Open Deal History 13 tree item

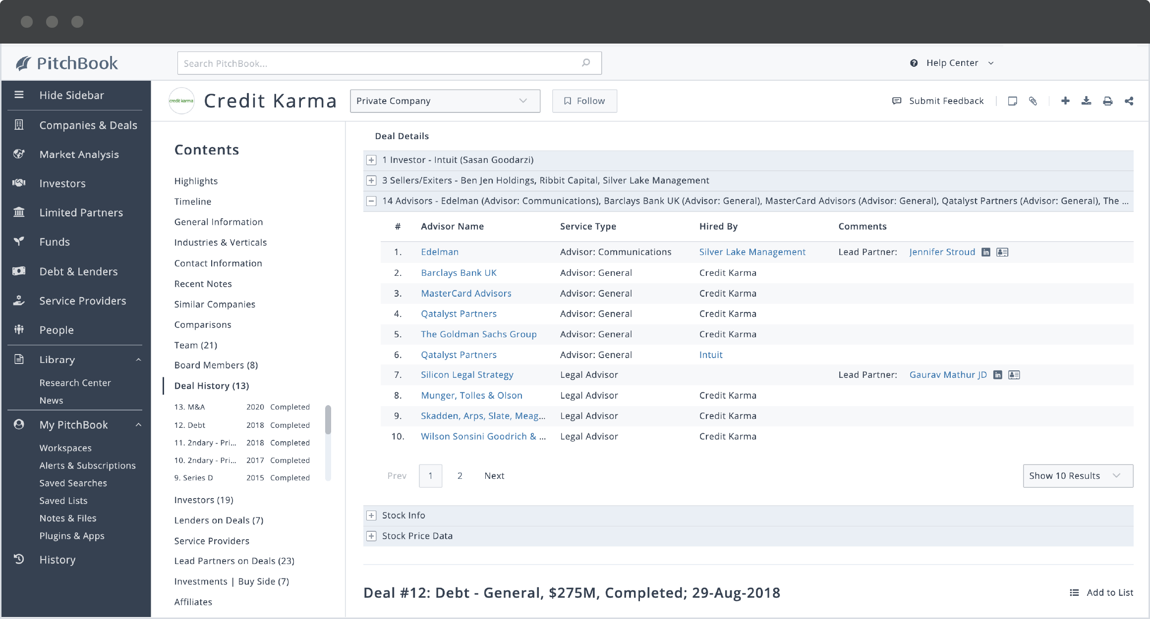(211, 385)
